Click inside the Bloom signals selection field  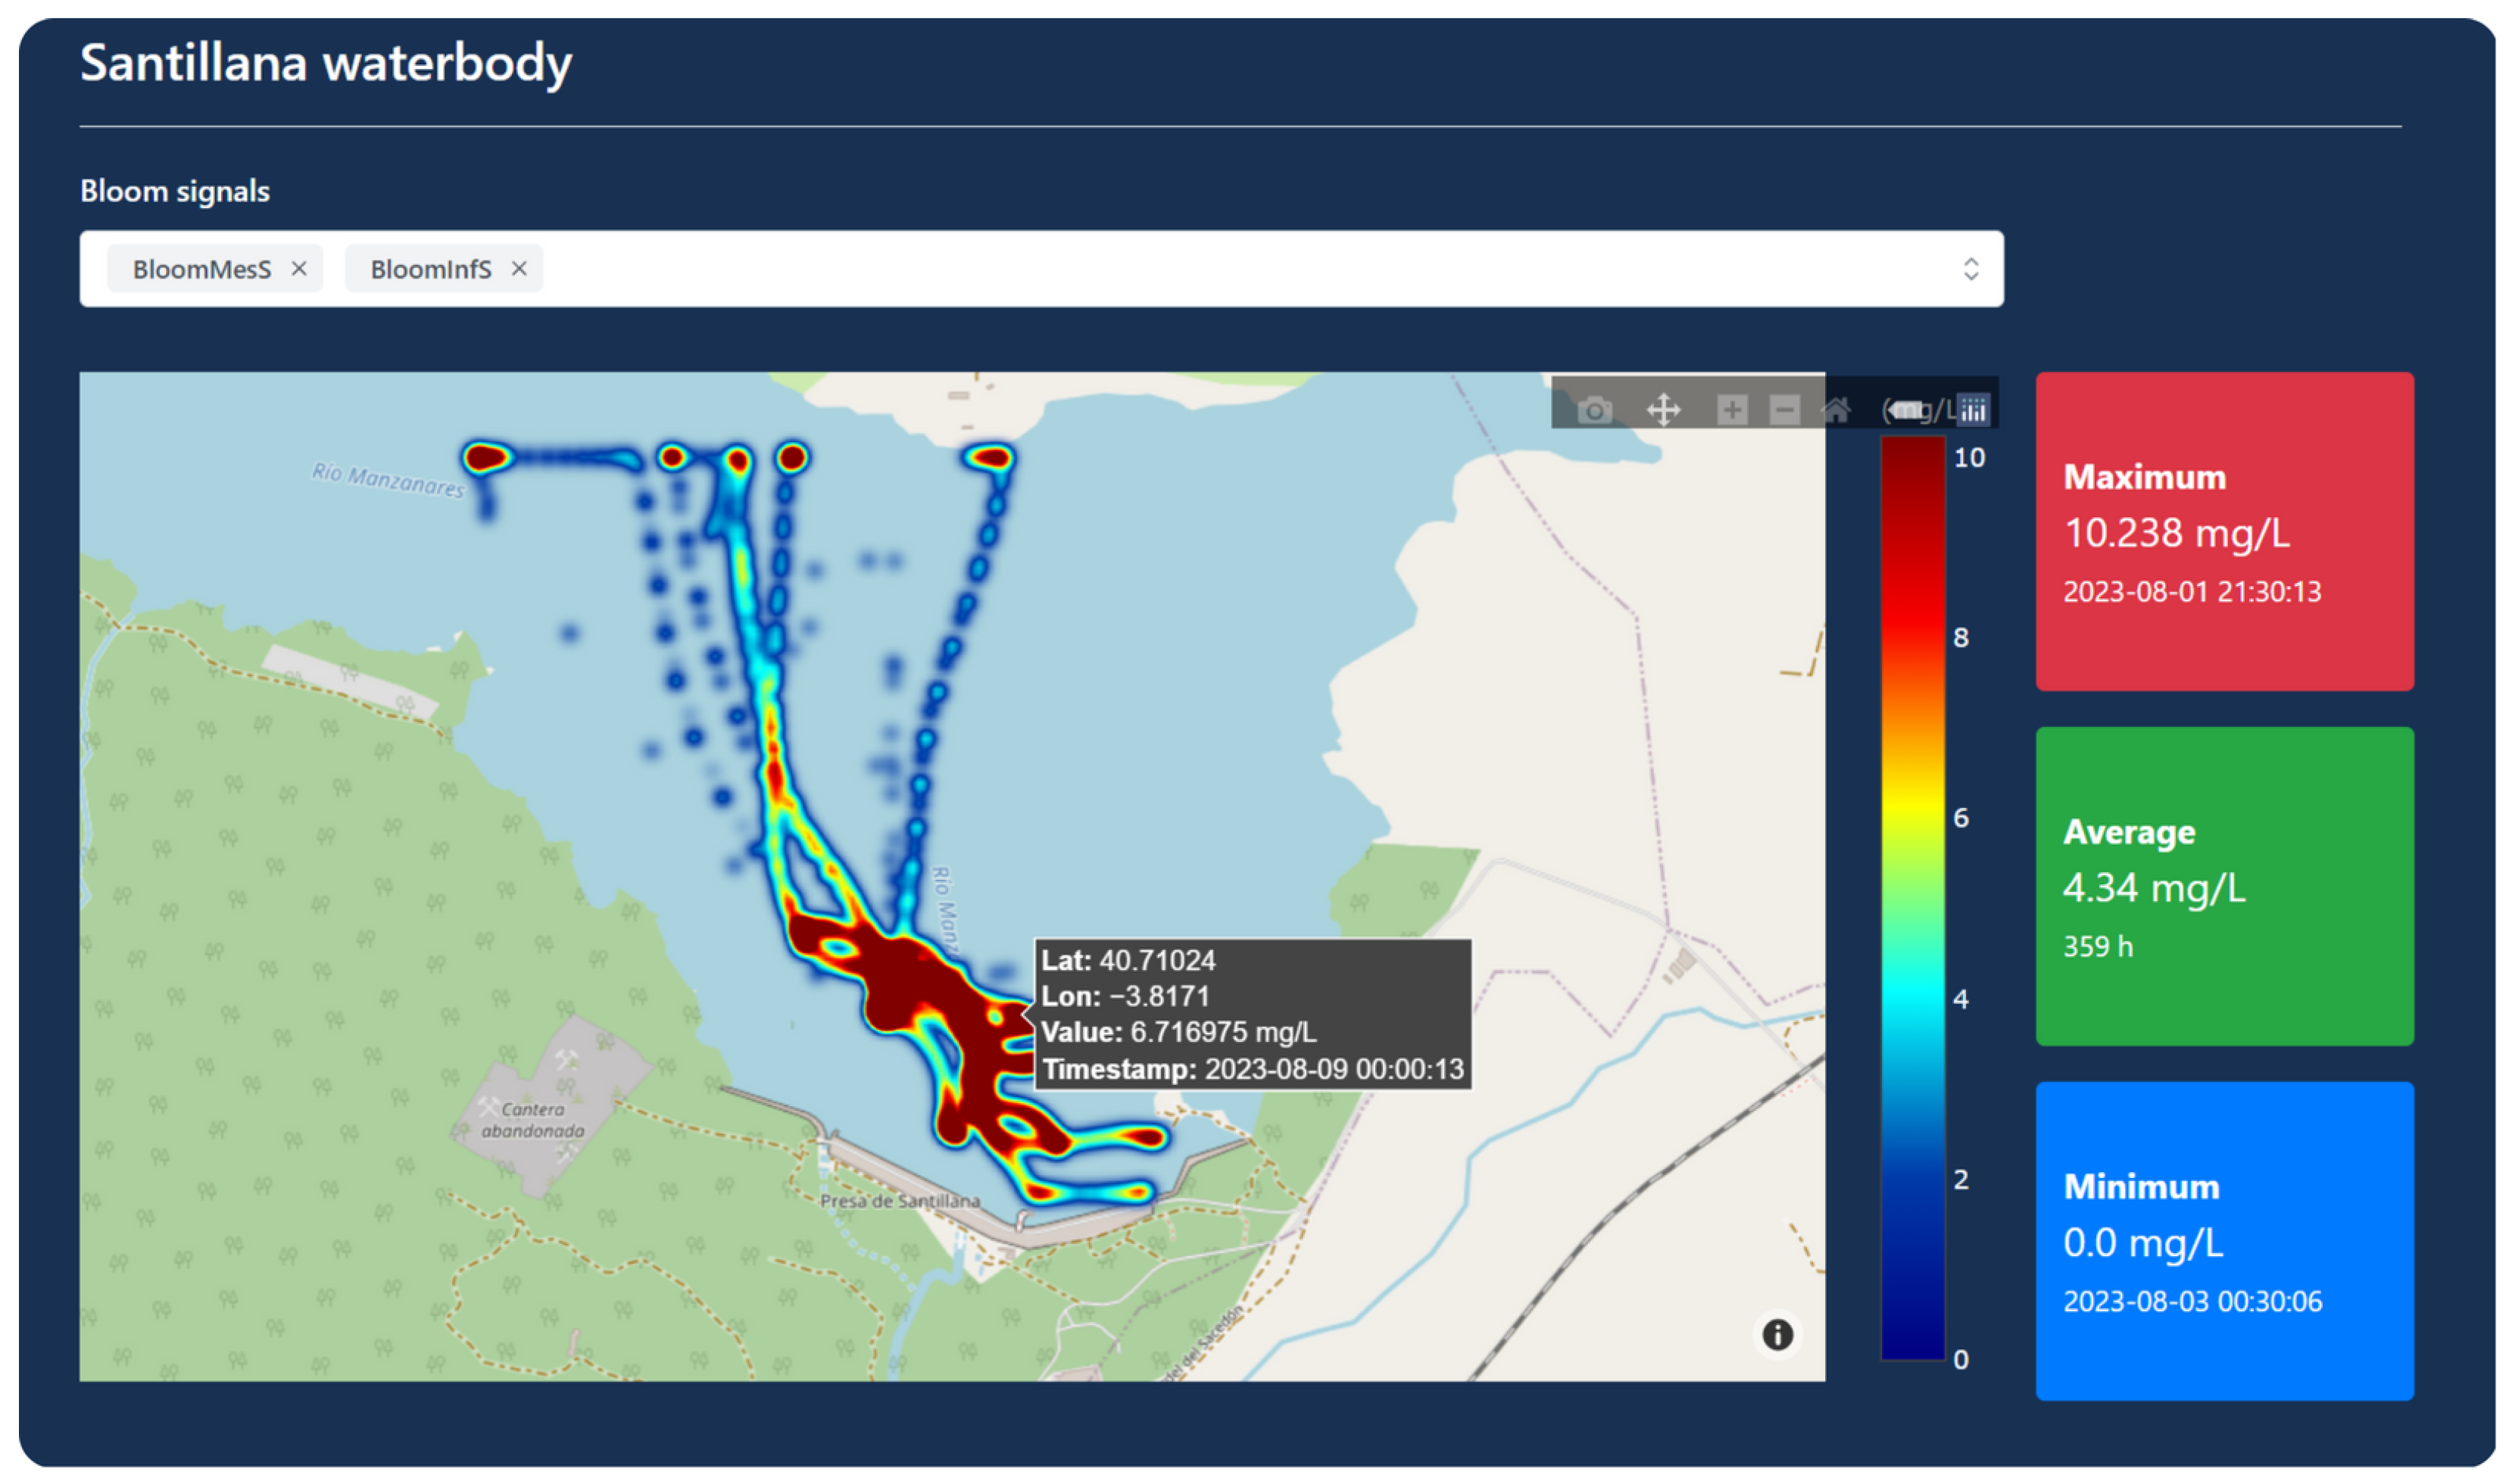click(x=1200, y=269)
